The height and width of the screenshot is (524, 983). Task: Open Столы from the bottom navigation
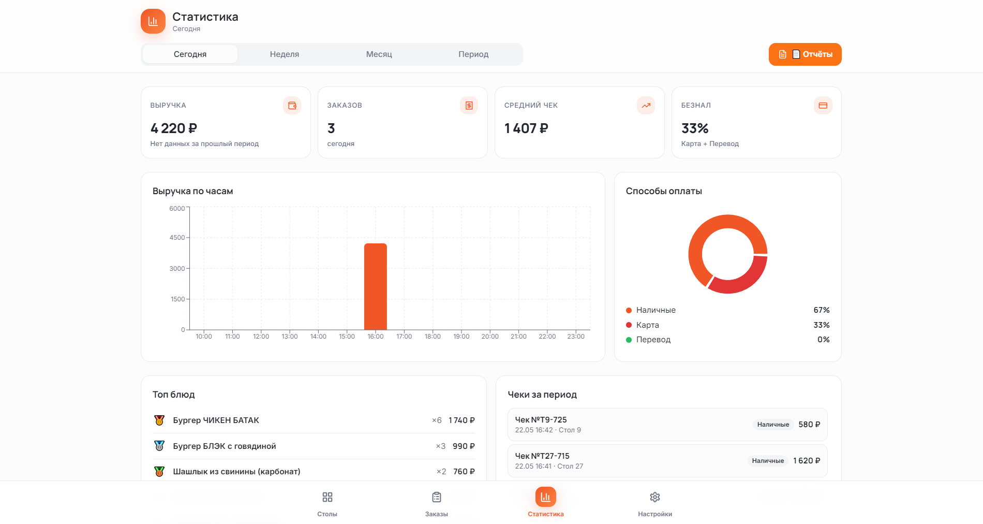[x=327, y=503]
